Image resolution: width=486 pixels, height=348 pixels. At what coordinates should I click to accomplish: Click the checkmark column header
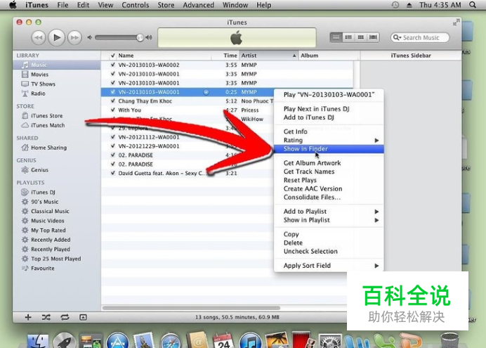point(113,56)
